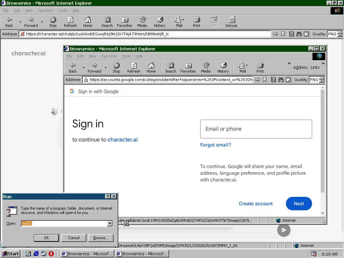
Task: Adjust the outer Quality PNG spinner
Action: tap(340, 34)
